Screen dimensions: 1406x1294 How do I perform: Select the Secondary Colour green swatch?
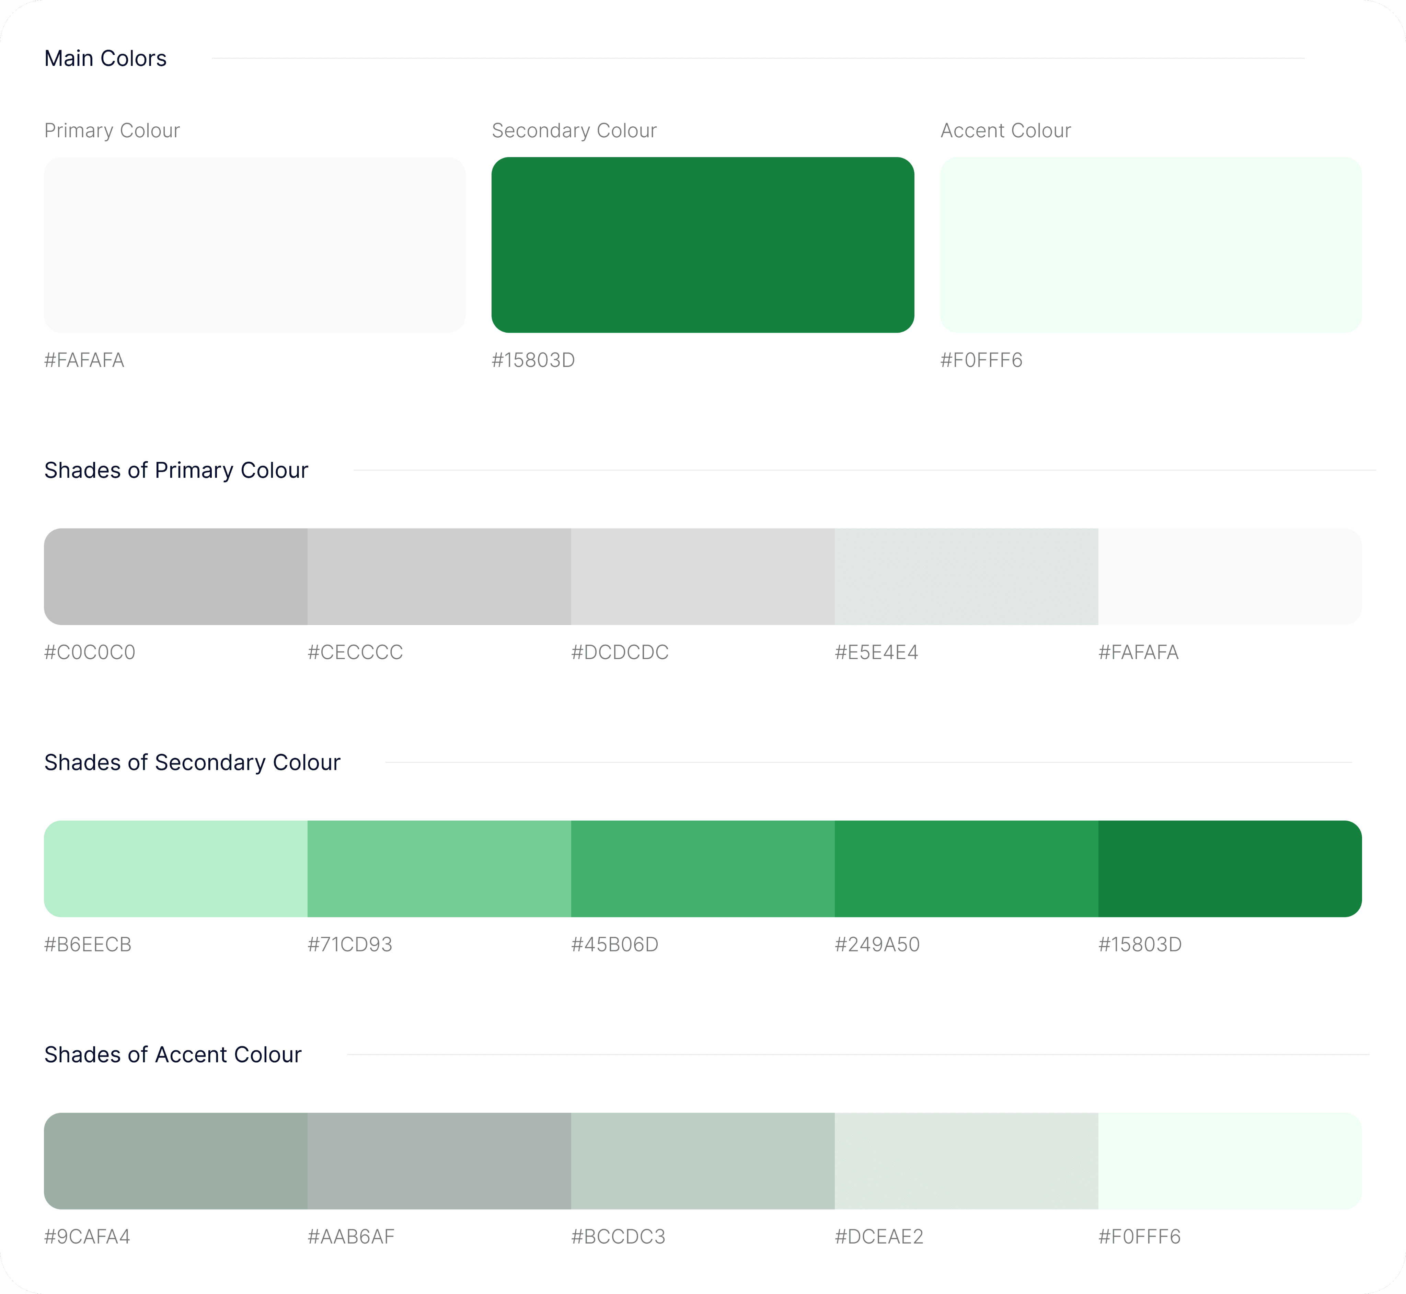[x=702, y=244]
